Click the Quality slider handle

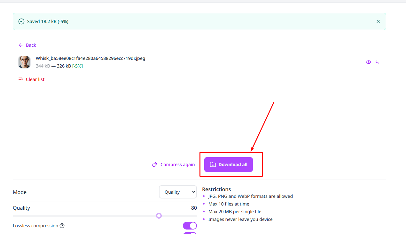click(x=159, y=216)
